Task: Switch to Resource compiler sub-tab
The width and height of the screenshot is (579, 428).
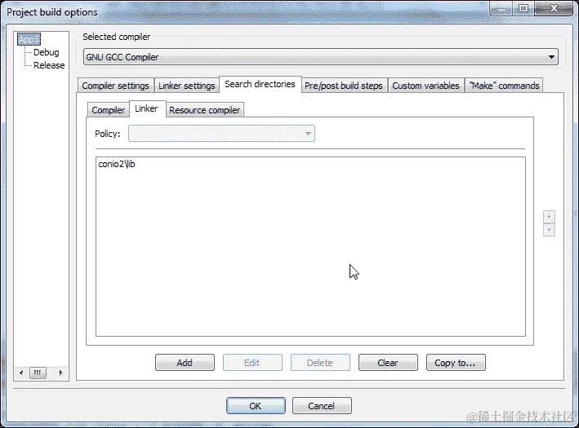Action: 205,110
